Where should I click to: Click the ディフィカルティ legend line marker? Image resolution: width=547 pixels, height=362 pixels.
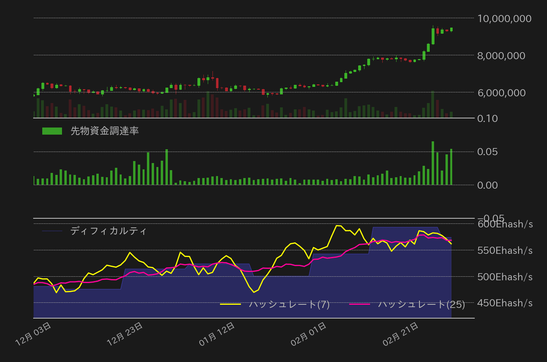point(52,231)
